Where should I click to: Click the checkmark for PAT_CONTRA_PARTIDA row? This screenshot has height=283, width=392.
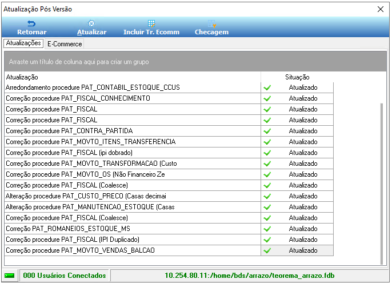(267, 131)
